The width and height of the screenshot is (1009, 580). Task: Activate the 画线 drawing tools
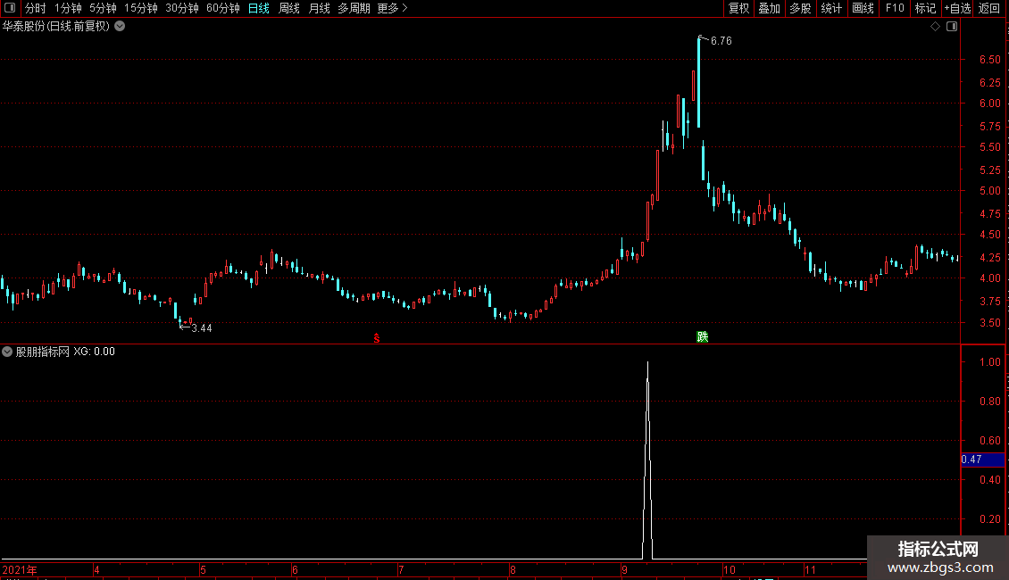click(x=863, y=8)
